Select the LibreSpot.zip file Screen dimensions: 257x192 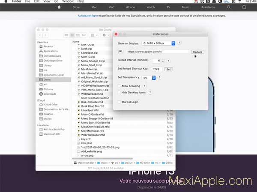coord(90,53)
